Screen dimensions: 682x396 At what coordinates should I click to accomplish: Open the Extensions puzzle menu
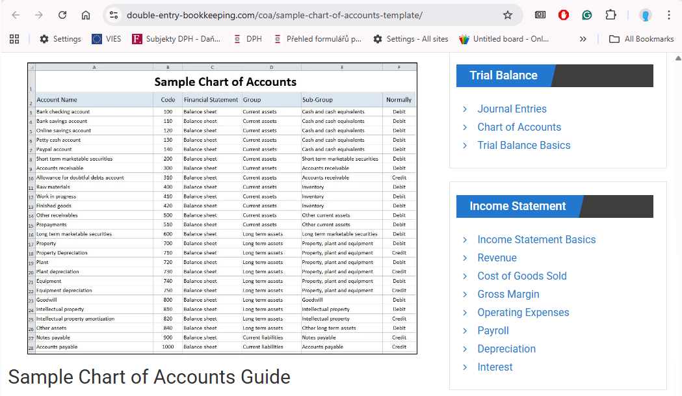pos(610,15)
